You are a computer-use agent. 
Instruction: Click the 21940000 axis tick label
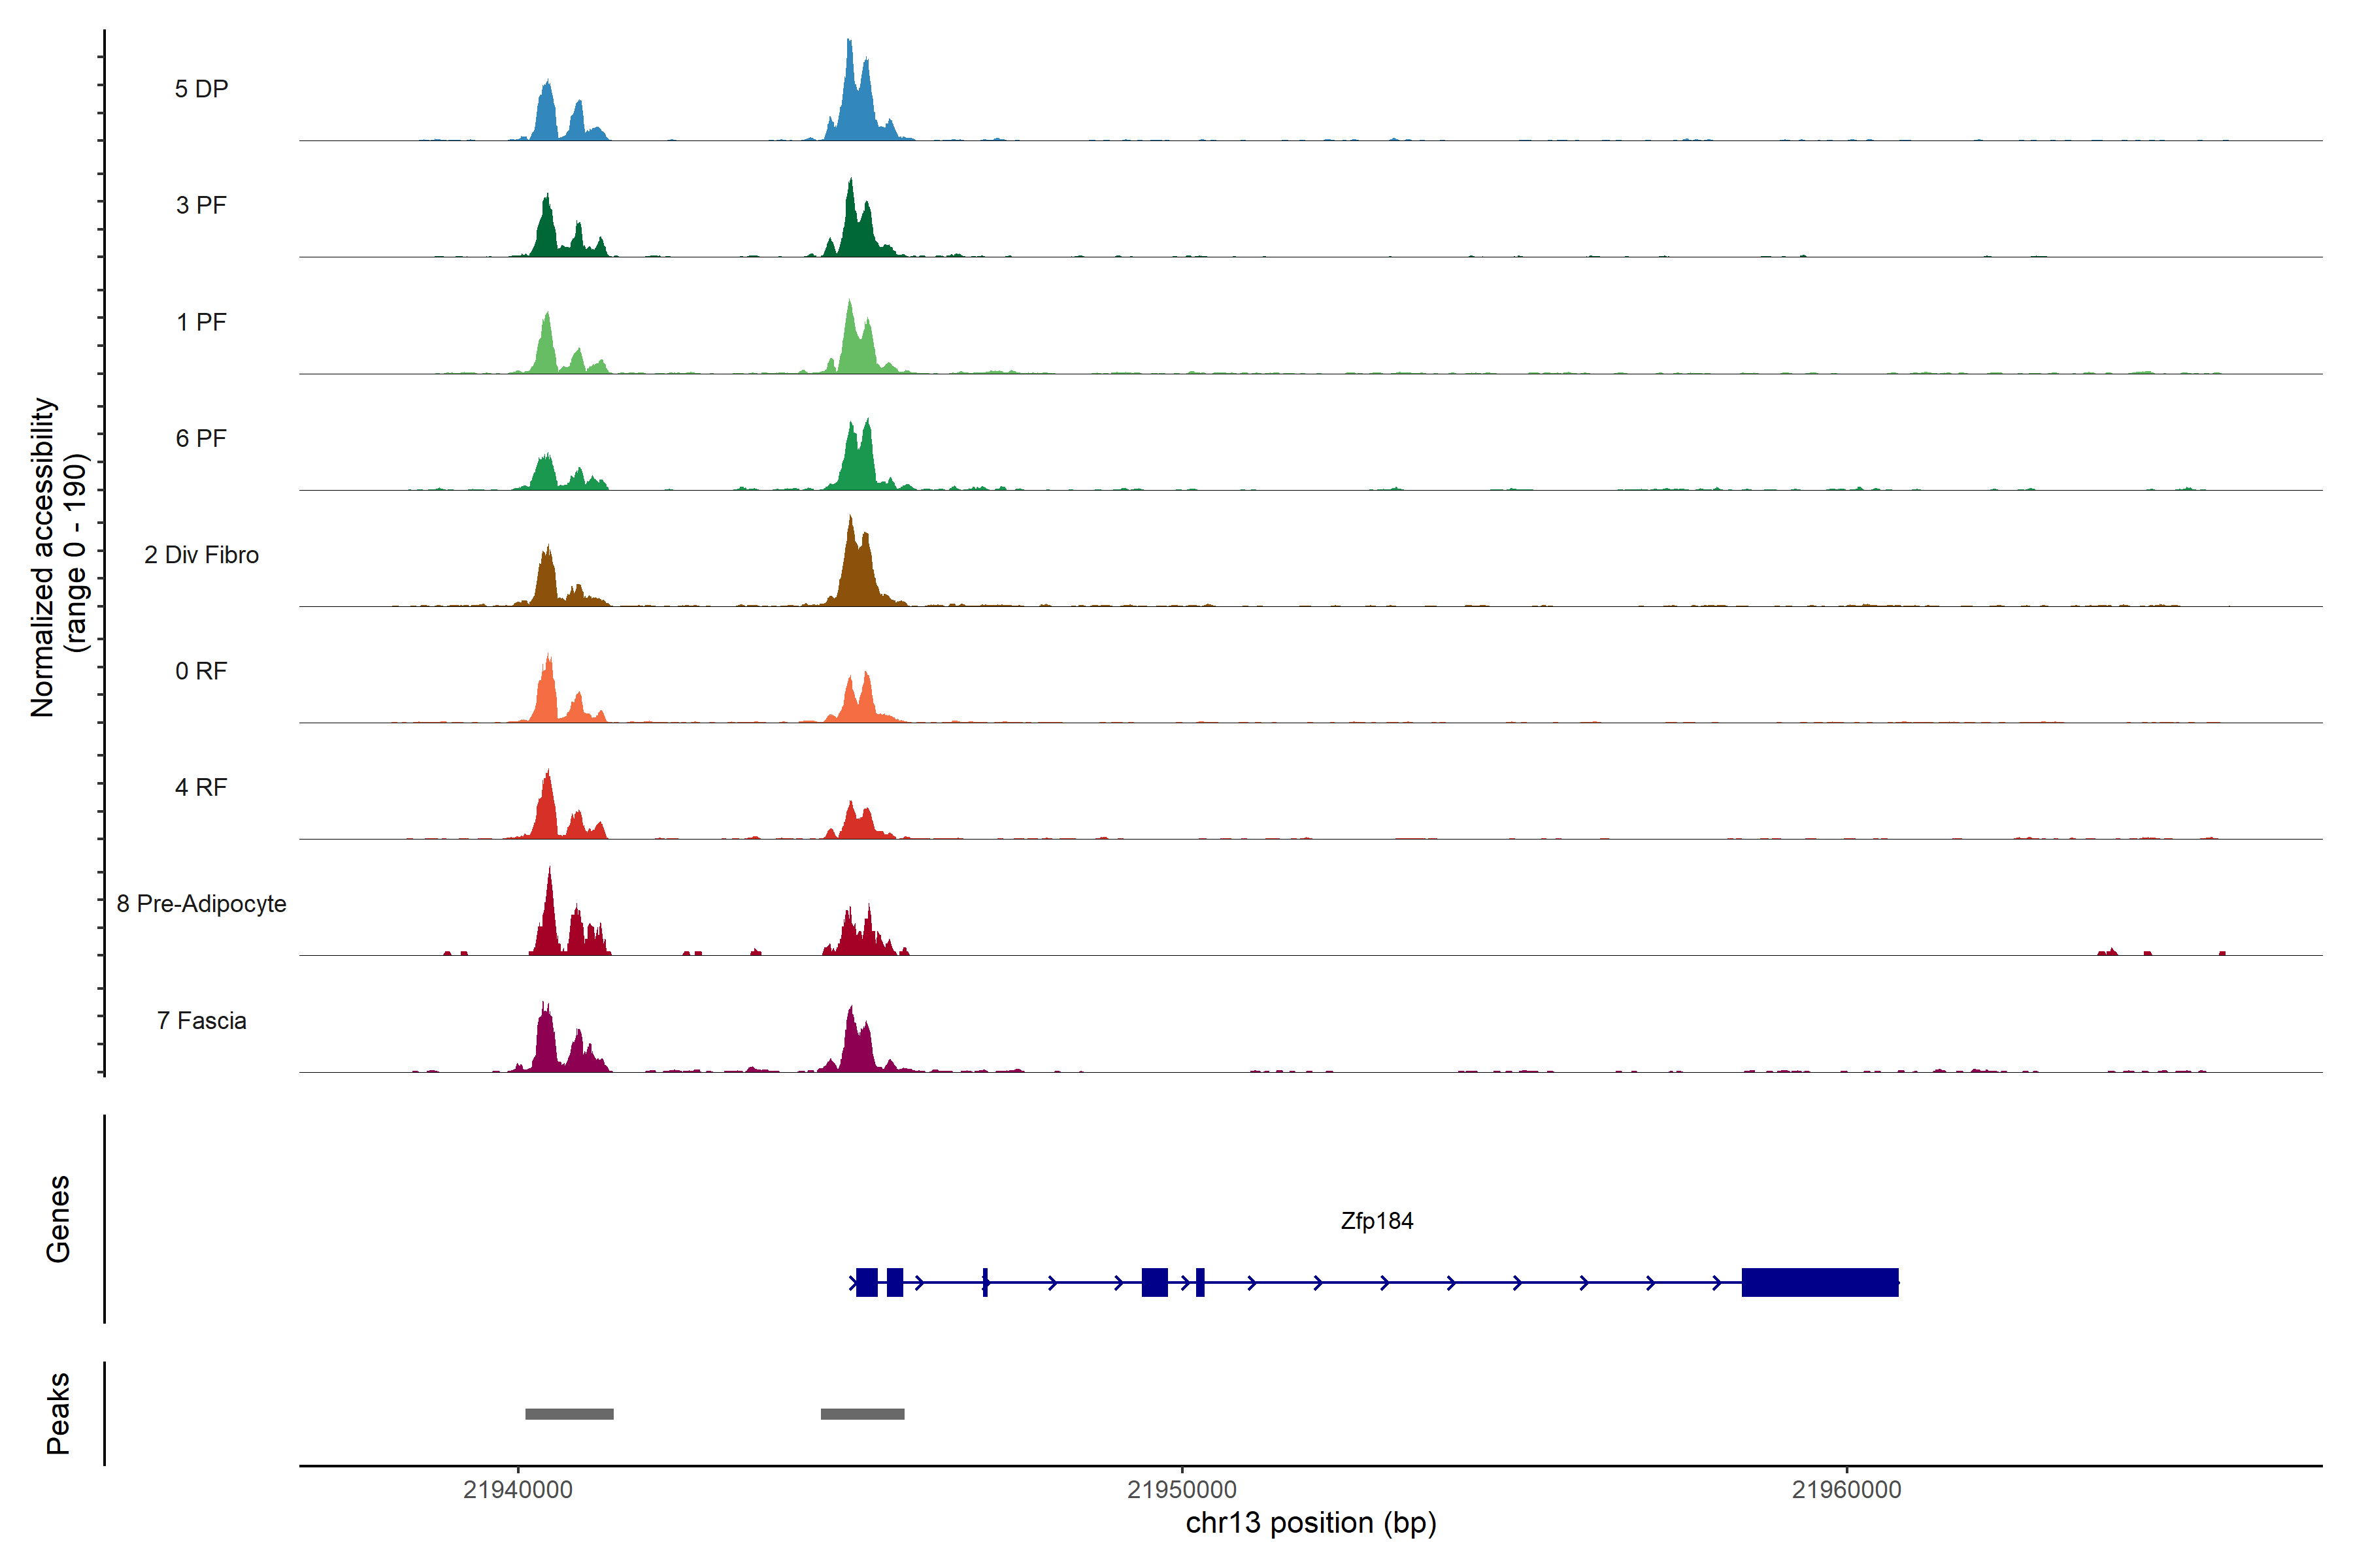518,1489
